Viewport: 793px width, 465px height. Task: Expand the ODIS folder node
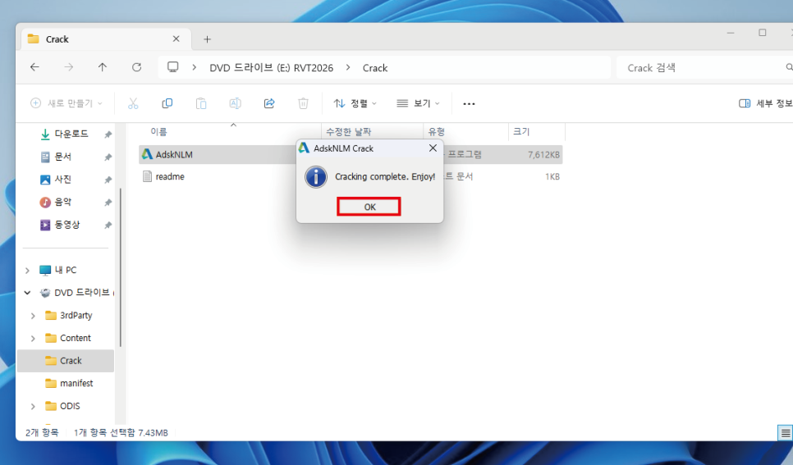point(33,407)
